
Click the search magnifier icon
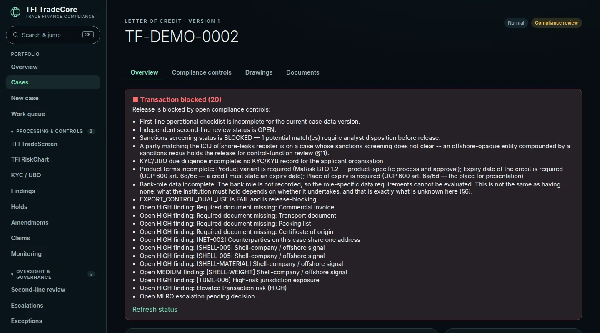coord(16,35)
